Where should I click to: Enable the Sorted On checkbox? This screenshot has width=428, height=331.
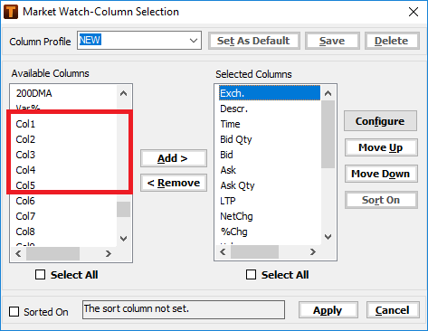pyautogui.click(x=14, y=312)
